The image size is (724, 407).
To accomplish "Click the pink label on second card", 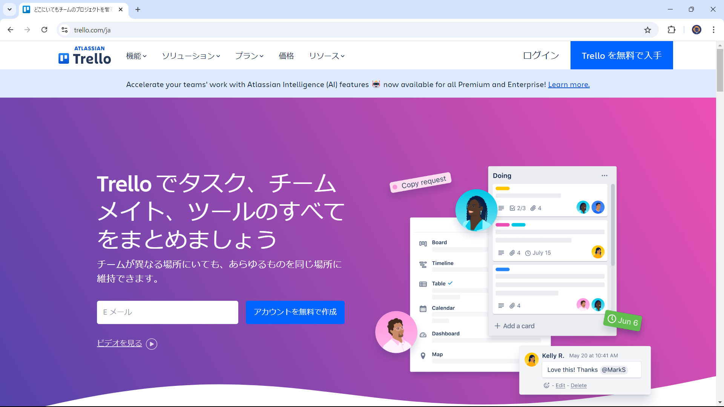I will pyautogui.click(x=502, y=225).
